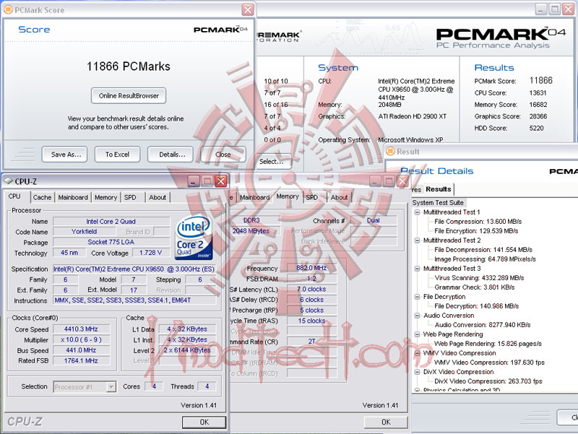Close the main PCMark04 window
578x434 pixels.
tap(568, 9)
